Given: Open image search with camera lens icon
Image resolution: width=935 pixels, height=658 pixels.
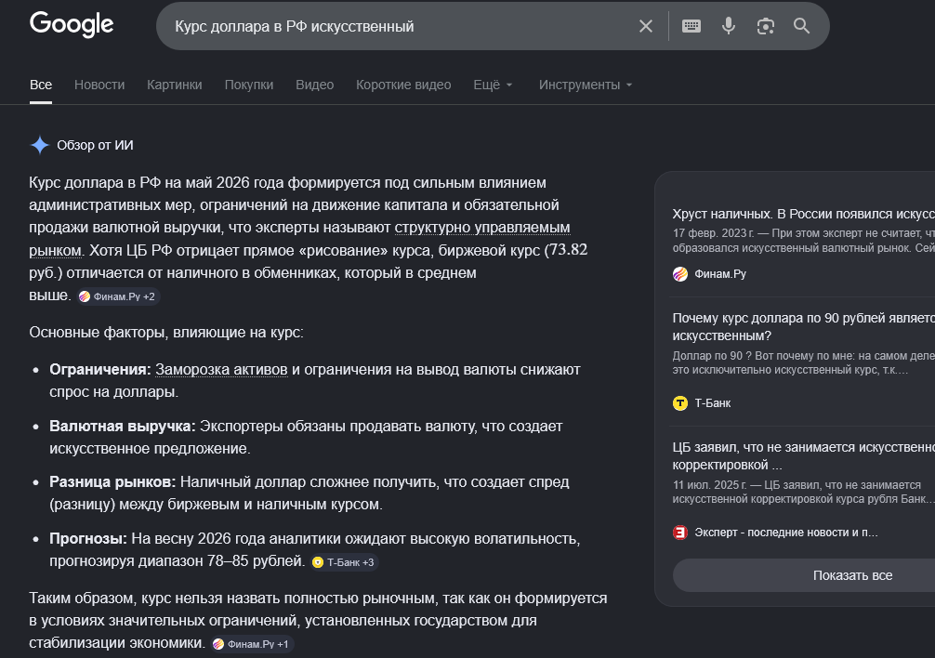Looking at the screenshot, I should [x=765, y=26].
